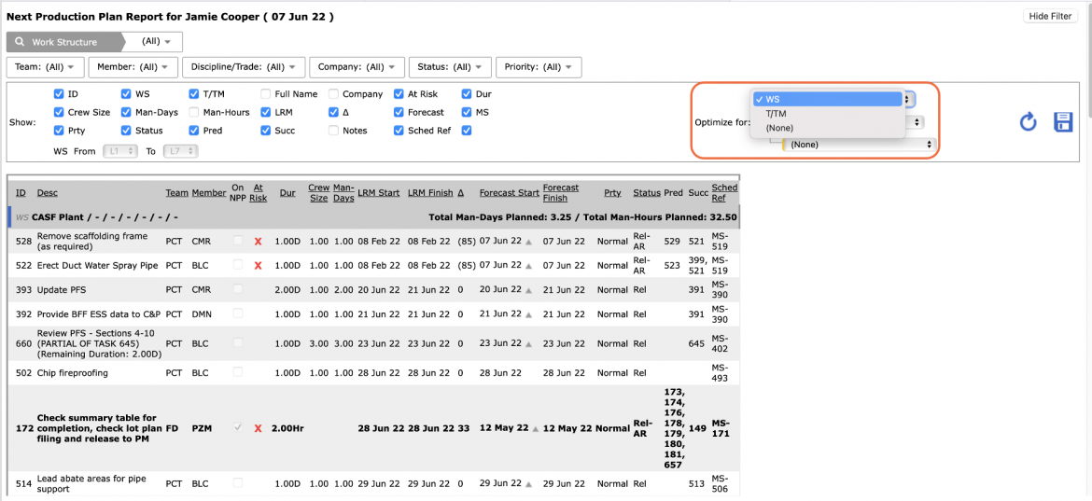Uncheck the Sched Ref checkbox
This screenshot has height=501, width=1092.
399,130
